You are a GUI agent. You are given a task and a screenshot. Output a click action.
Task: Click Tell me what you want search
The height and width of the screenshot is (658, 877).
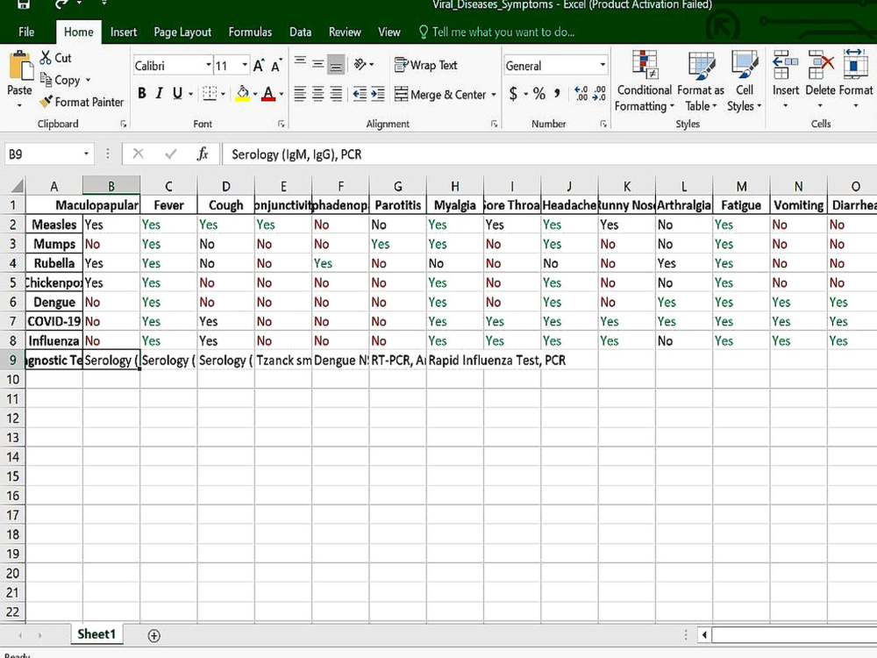tap(496, 32)
